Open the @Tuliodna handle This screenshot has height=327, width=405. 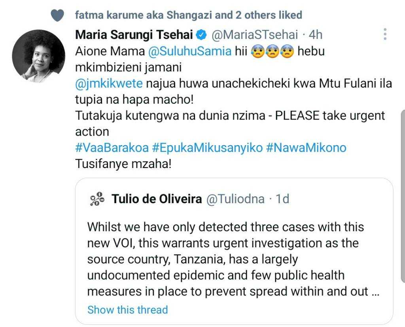(235, 199)
